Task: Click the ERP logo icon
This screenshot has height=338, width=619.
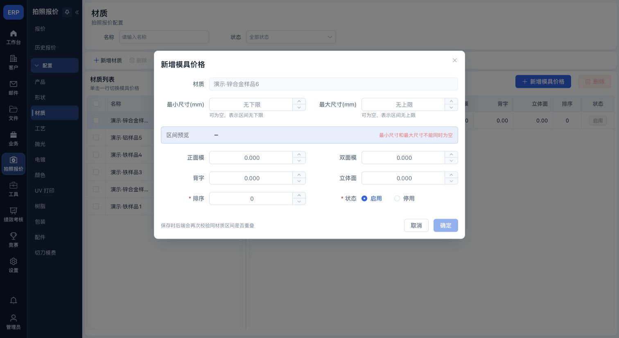Action: click(14, 12)
